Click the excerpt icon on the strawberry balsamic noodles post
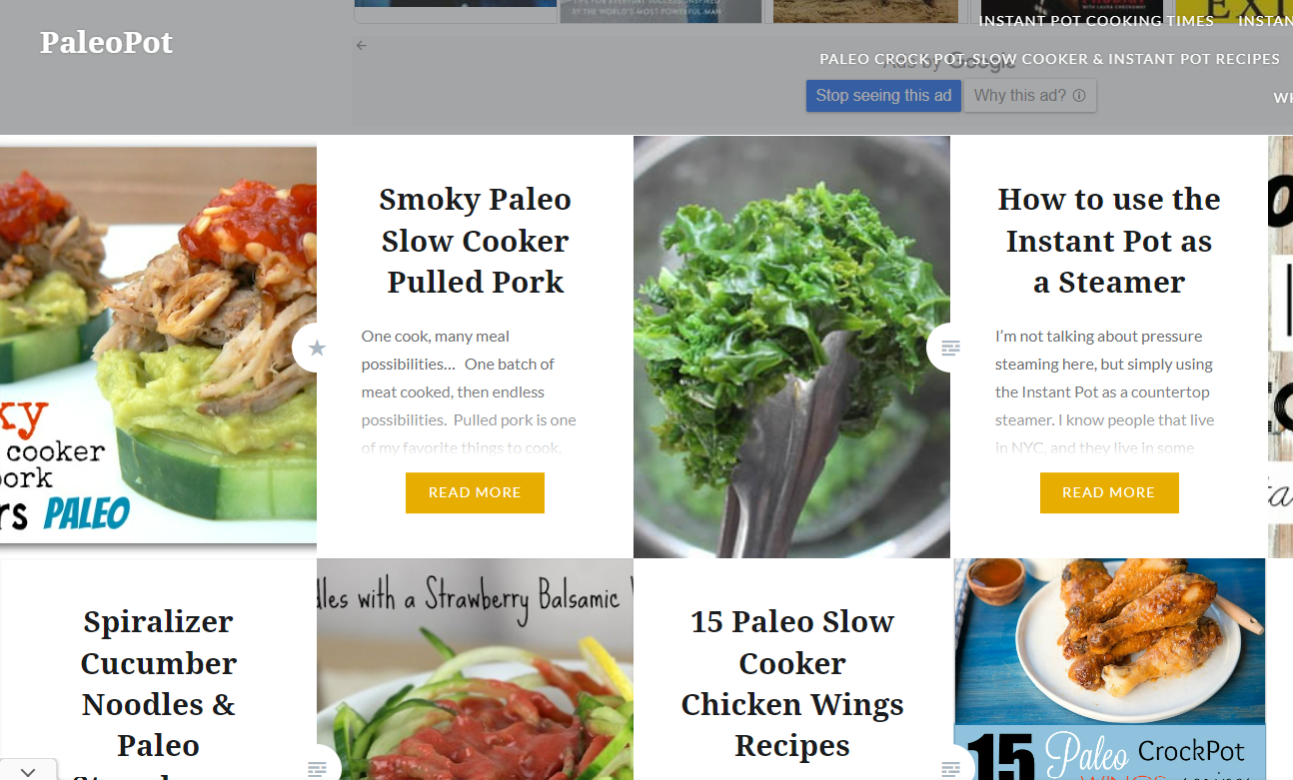 pos(317,768)
